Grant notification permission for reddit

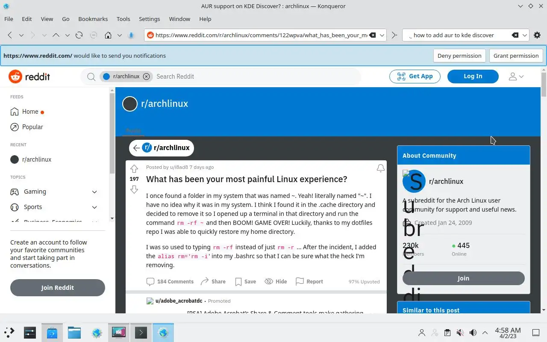[516, 56]
